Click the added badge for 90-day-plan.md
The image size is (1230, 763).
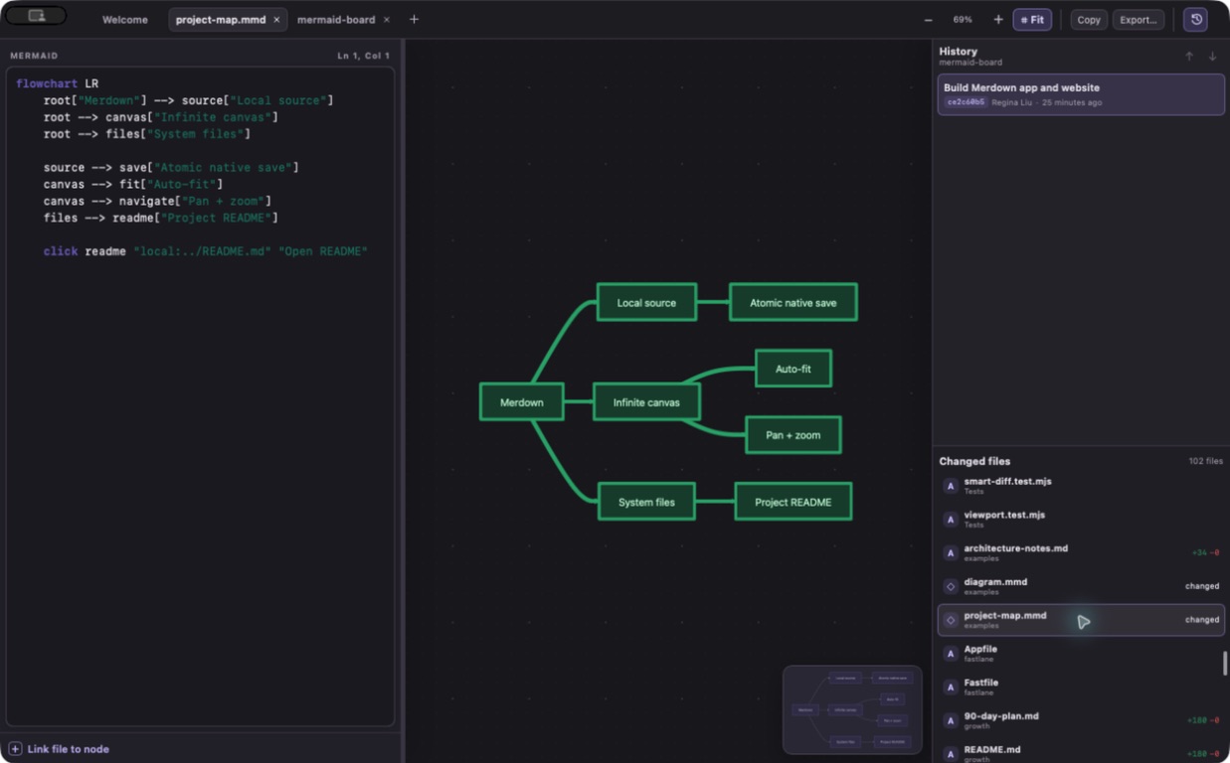(x=951, y=721)
